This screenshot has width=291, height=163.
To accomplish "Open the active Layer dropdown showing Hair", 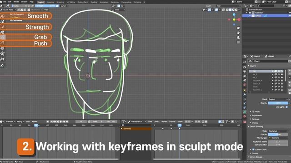I will 228,6.
